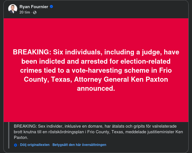
Task: Open the post via '20 tim' timestamp
Action: 25,12
